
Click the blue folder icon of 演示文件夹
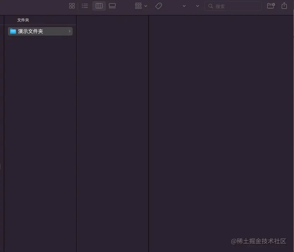[x=13, y=31]
